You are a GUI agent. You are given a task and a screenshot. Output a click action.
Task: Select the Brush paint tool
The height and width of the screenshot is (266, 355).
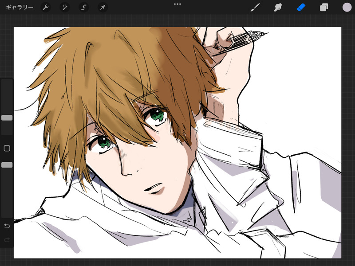pos(255,8)
